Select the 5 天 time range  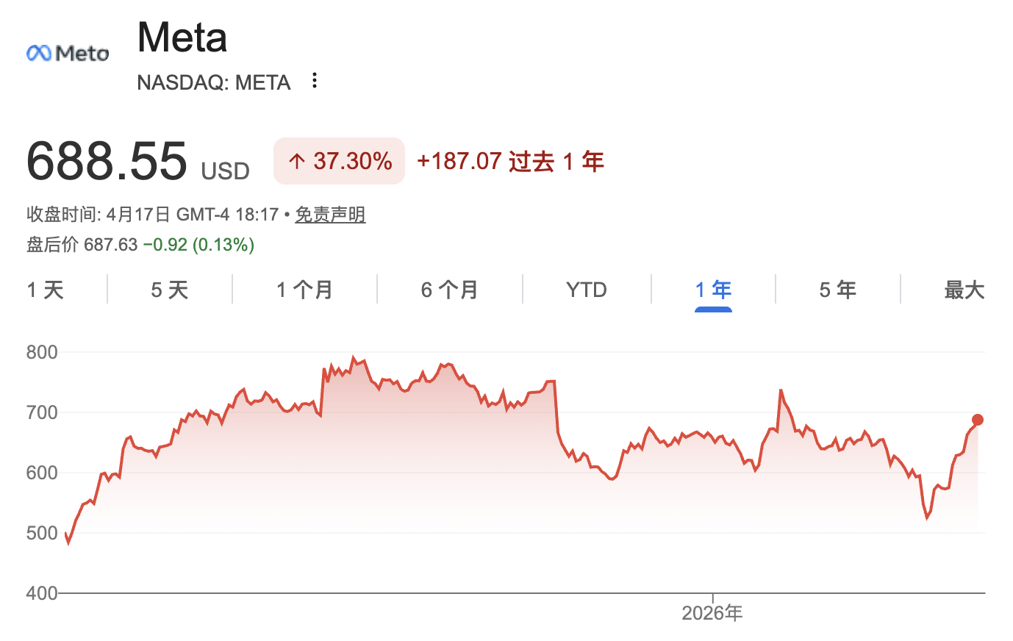[169, 290]
